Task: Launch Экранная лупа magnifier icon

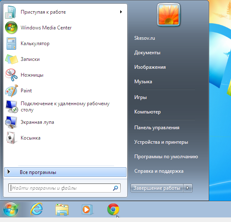Action: (11, 122)
